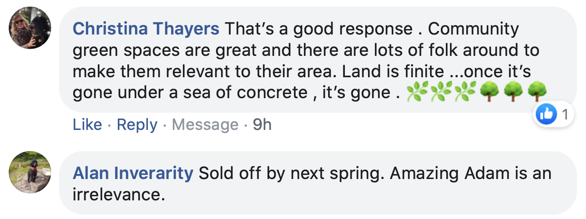Like Christina Thayers' comment
Image resolution: width=586 pixels, height=219 pixels.
(x=87, y=124)
